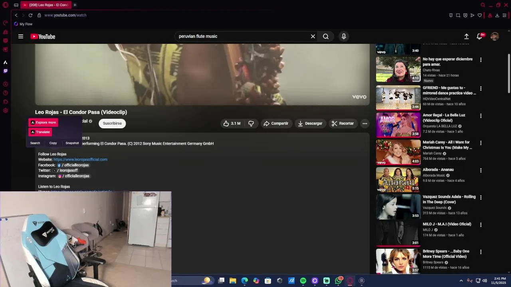
Task: Open the sidebar History clock icon
Action: tap(5, 93)
